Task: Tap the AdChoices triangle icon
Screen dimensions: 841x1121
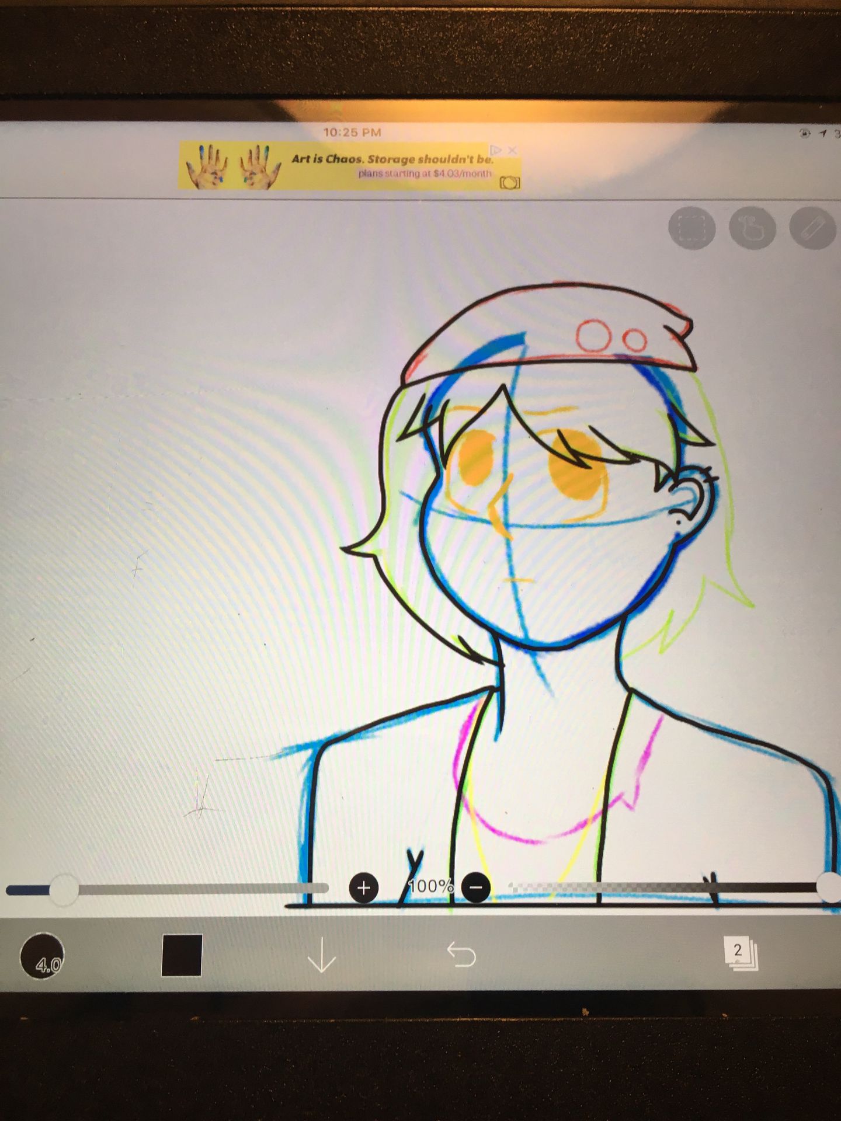Action: pyautogui.click(x=496, y=151)
